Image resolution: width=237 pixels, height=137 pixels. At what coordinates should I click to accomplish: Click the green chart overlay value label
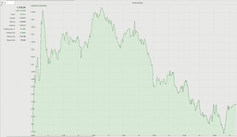click(39, 6)
